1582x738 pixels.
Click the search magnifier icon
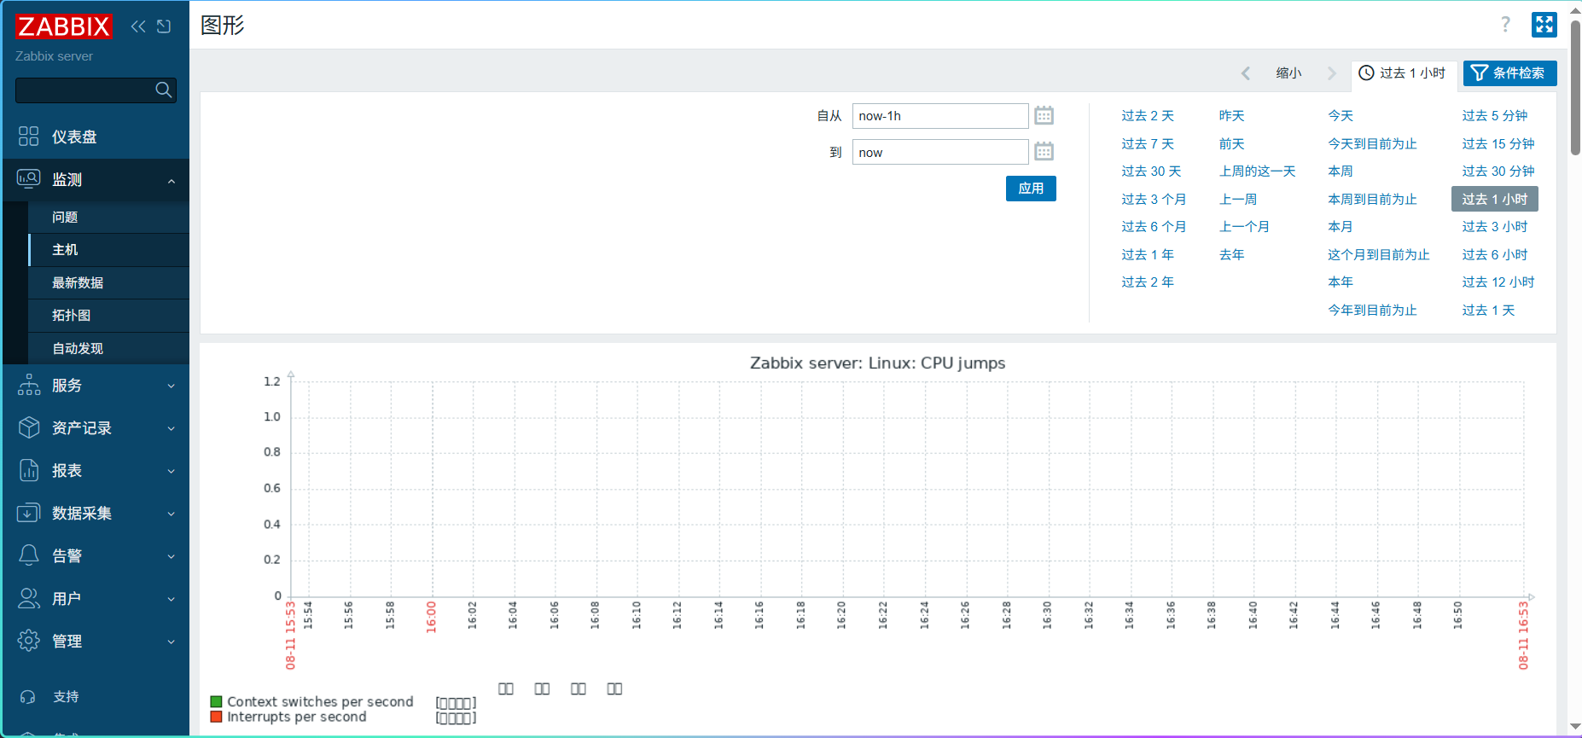coord(164,90)
